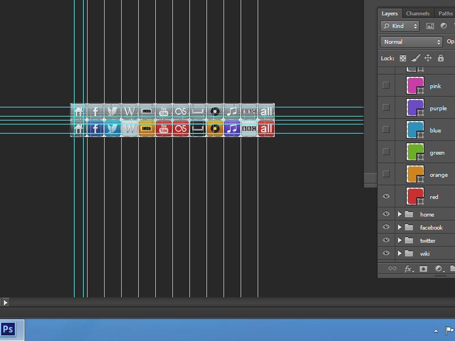Screen dimensions: 455x341
Task: Hide the facebook group
Action: coord(386,227)
